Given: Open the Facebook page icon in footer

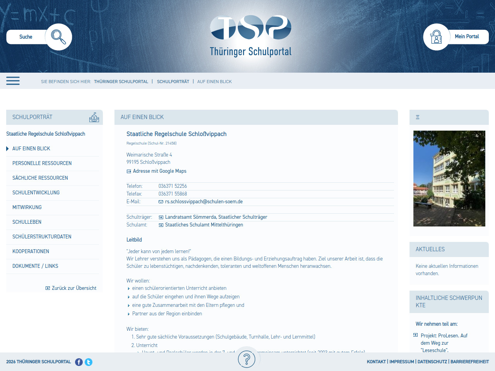Looking at the screenshot, I should (x=79, y=362).
